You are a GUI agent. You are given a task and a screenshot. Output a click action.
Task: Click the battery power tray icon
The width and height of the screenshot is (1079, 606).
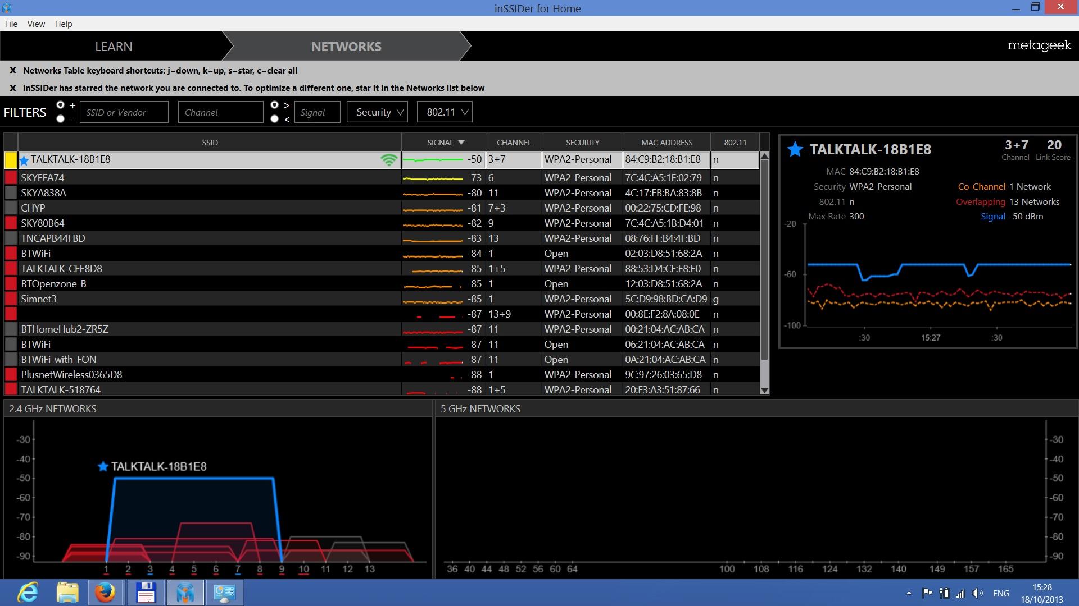click(x=944, y=593)
